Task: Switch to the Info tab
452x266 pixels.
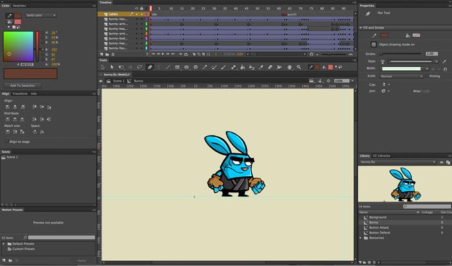Action: coord(34,94)
